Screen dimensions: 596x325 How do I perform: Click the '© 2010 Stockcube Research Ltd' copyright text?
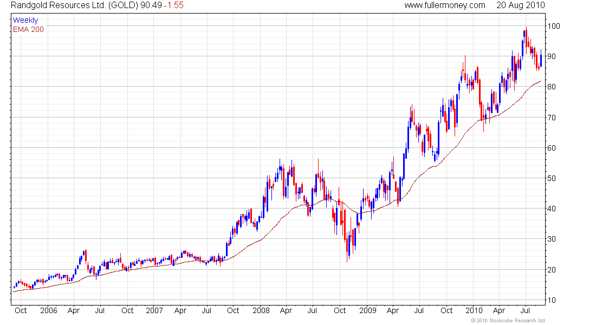[x=508, y=321]
